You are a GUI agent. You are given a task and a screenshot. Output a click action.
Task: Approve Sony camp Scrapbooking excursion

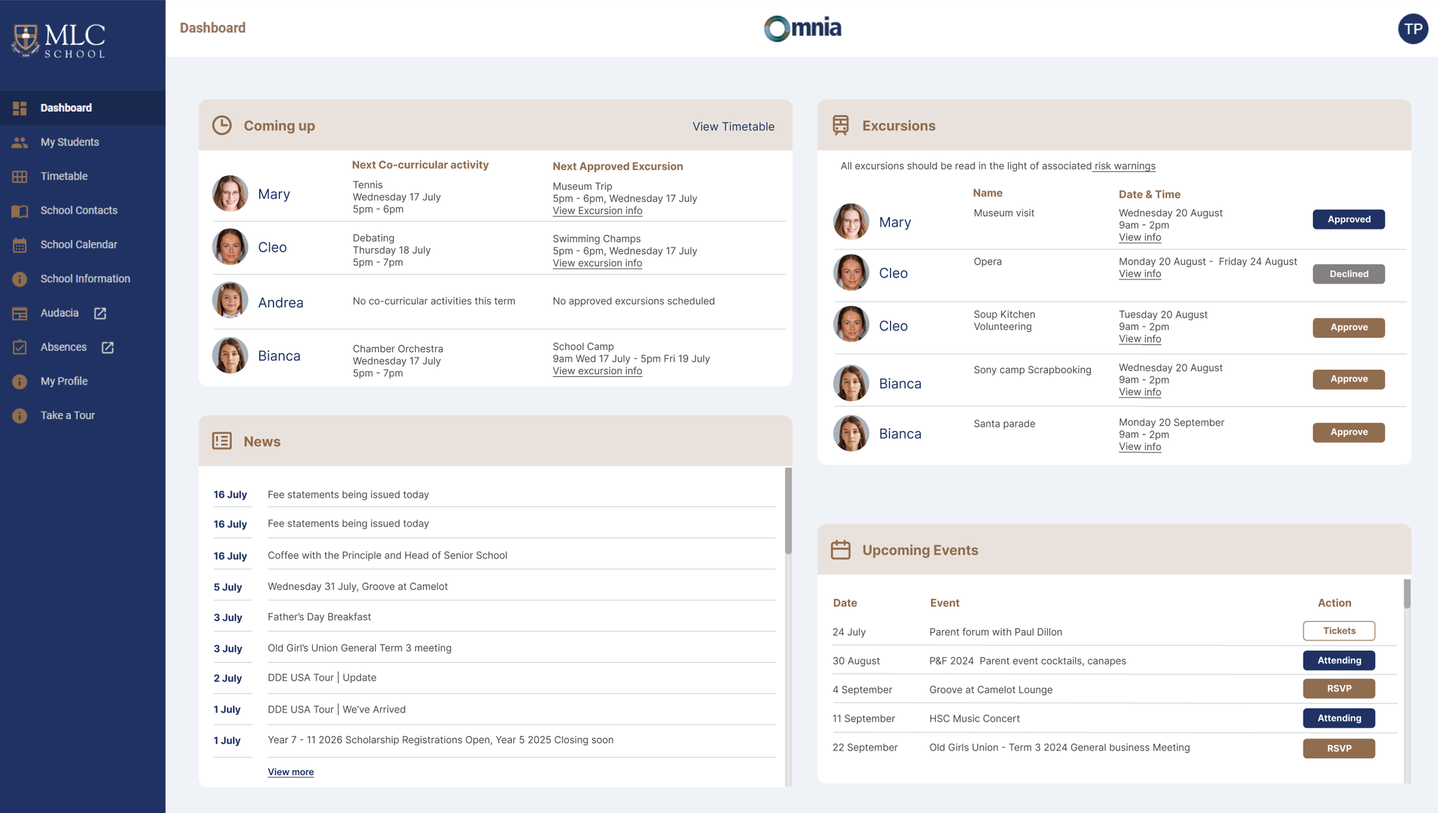pos(1349,379)
